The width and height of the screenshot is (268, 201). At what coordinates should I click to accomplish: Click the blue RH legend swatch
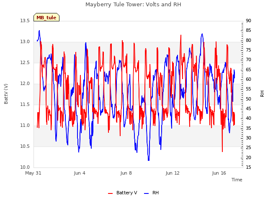click(x=147, y=193)
